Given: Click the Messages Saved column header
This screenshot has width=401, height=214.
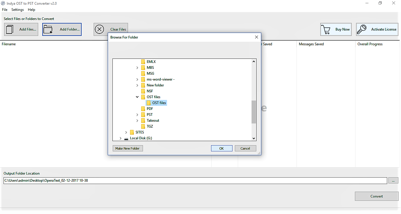Looking at the screenshot, I should [311, 44].
